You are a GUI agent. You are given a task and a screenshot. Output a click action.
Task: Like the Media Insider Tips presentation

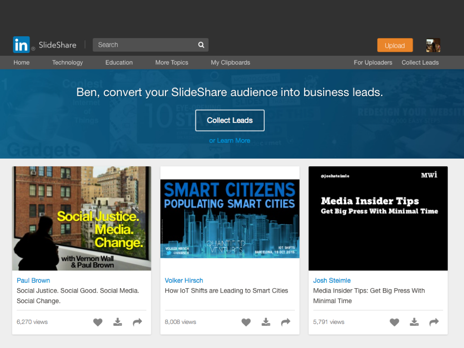[394, 322]
